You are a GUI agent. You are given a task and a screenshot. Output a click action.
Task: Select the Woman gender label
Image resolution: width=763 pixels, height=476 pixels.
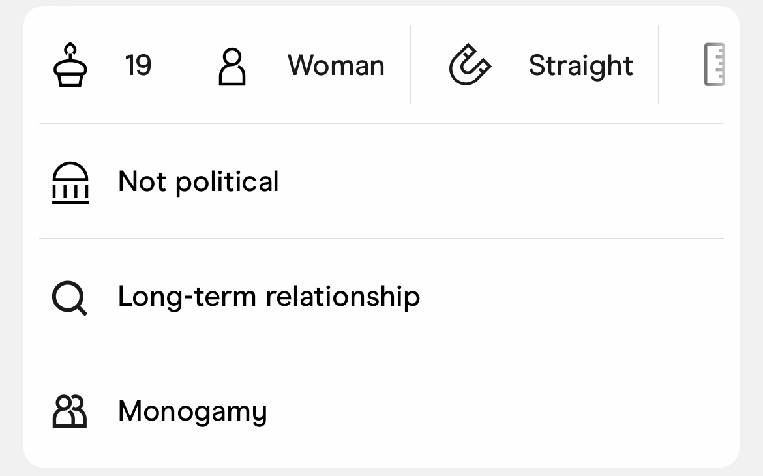point(337,65)
